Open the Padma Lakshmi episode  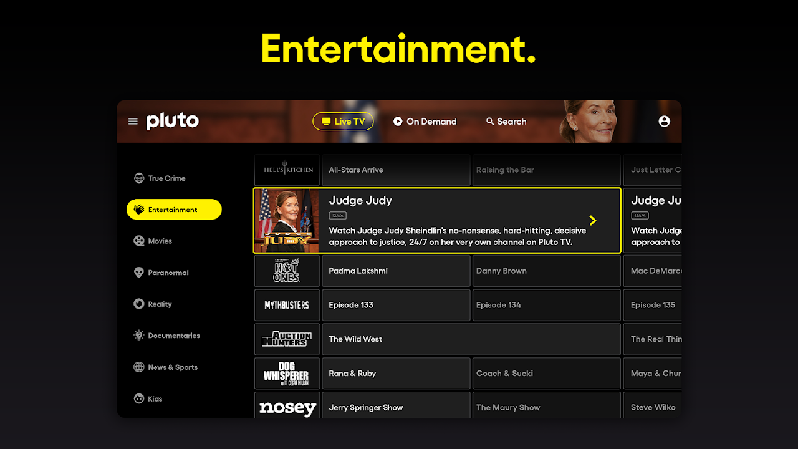396,271
